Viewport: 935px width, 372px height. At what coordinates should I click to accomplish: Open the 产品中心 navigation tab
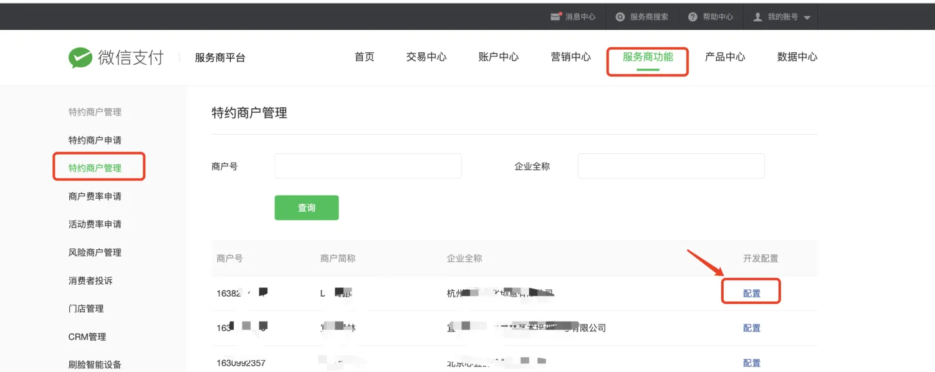[725, 57]
